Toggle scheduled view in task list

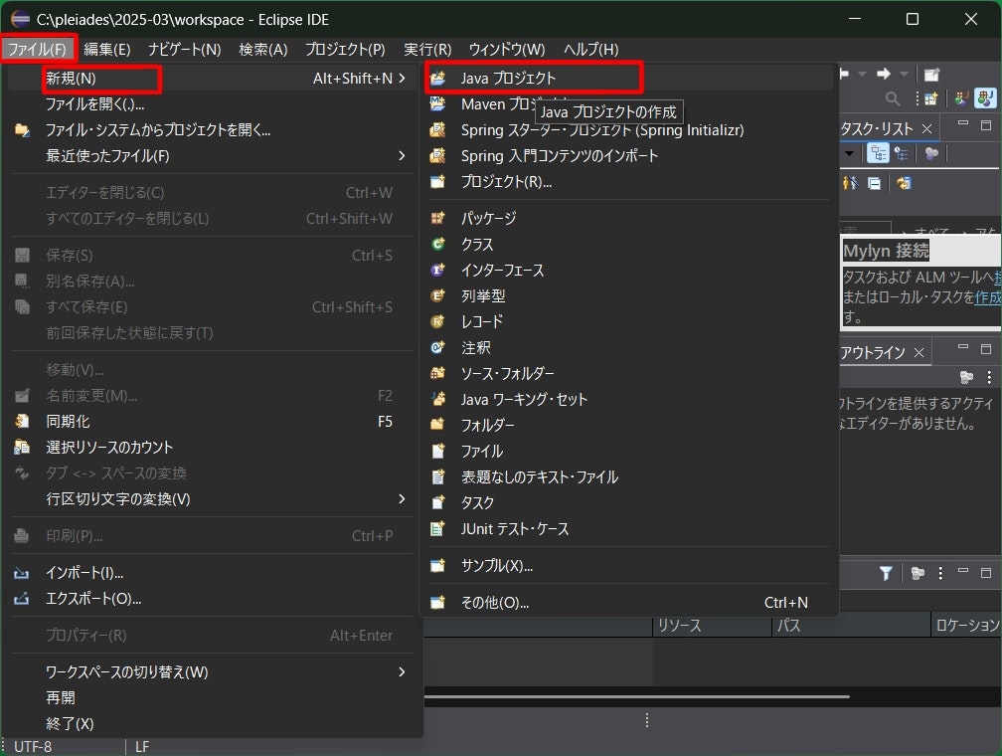(x=902, y=153)
